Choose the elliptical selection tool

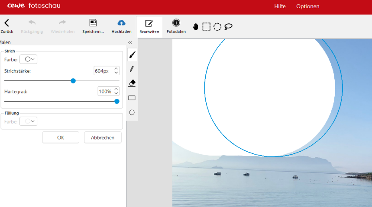[217, 27]
